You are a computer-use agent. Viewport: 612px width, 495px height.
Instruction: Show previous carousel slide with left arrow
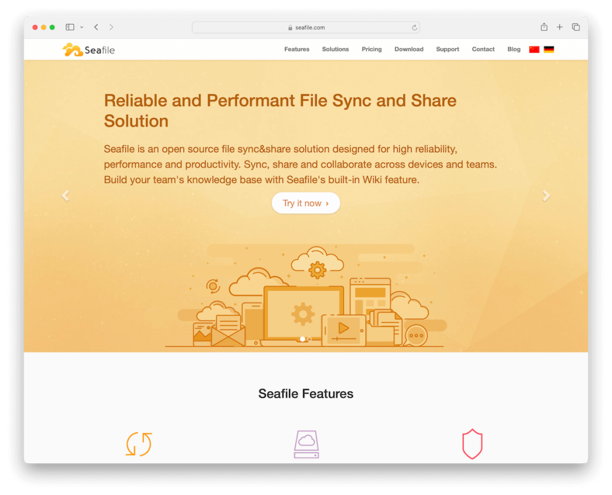coord(65,195)
